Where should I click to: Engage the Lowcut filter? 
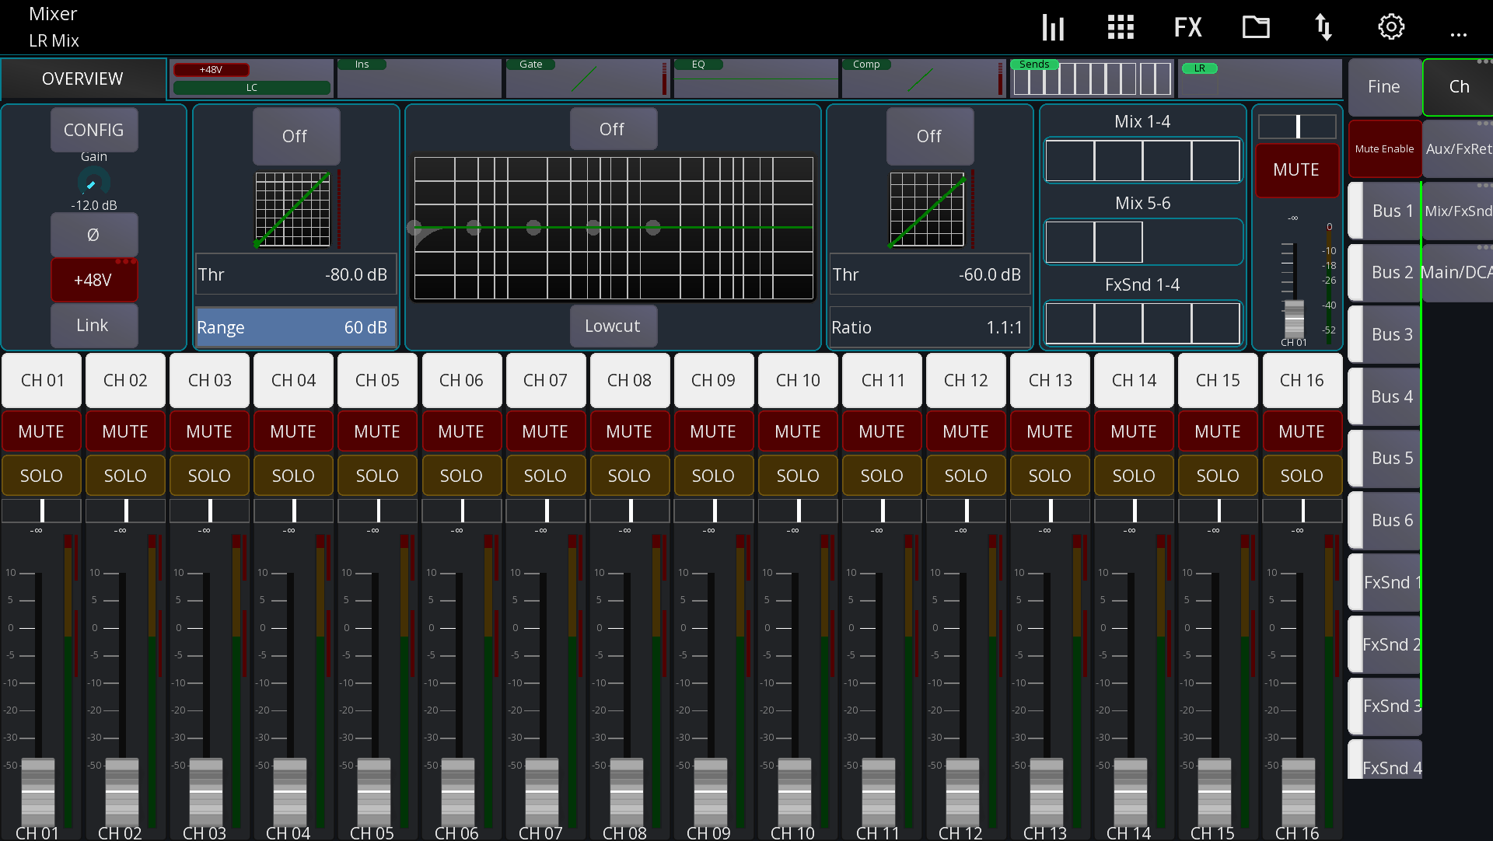coord(614,326)
